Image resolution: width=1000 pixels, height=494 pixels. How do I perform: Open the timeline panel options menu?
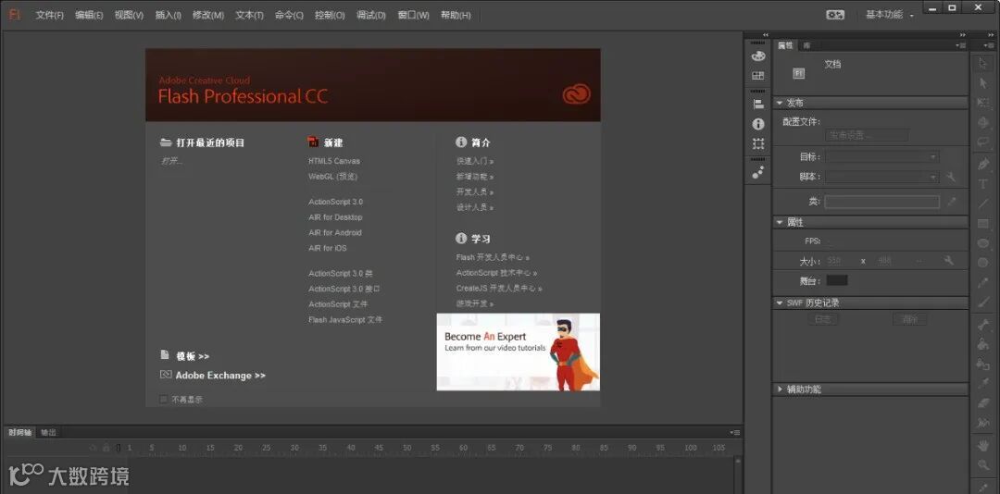[x=734, y=432]
